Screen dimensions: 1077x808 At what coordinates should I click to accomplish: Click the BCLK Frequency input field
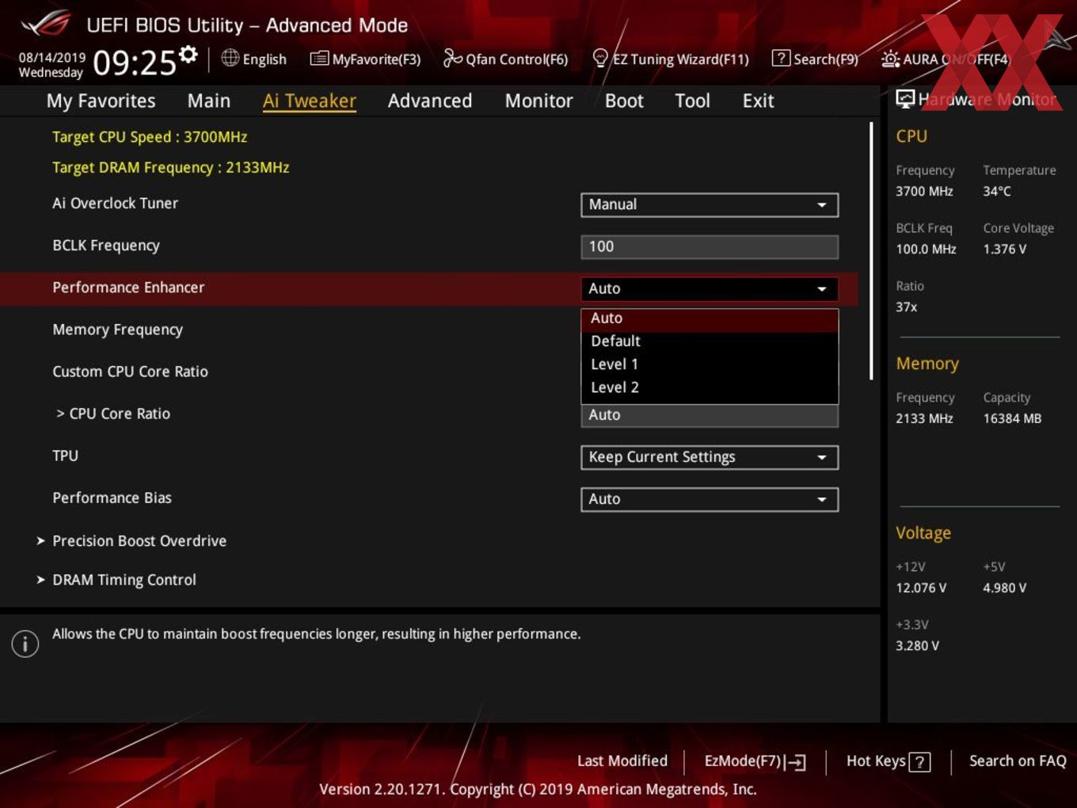click(710, 246)
